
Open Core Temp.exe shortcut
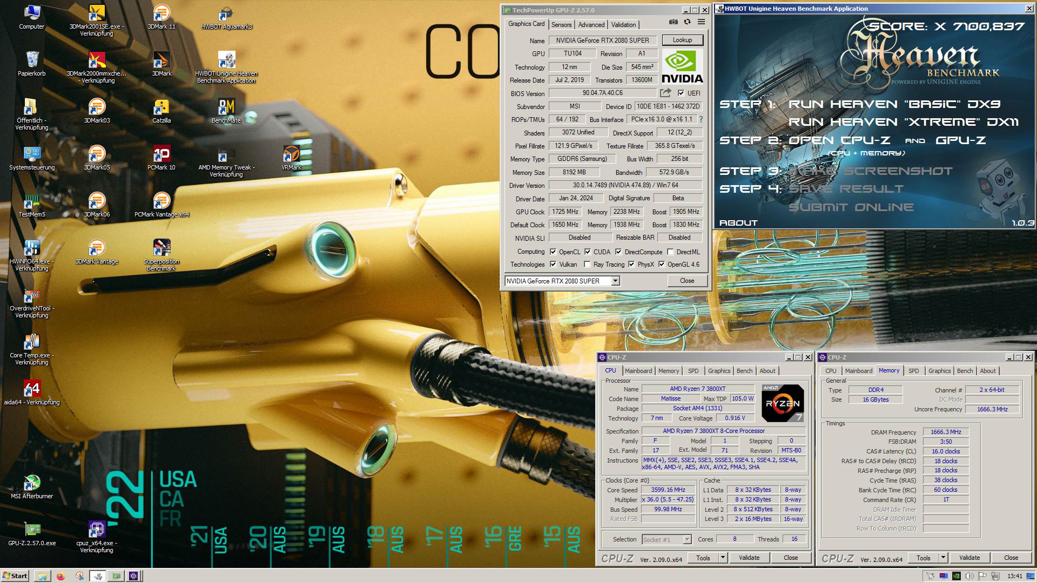click(x=32, y=349)
